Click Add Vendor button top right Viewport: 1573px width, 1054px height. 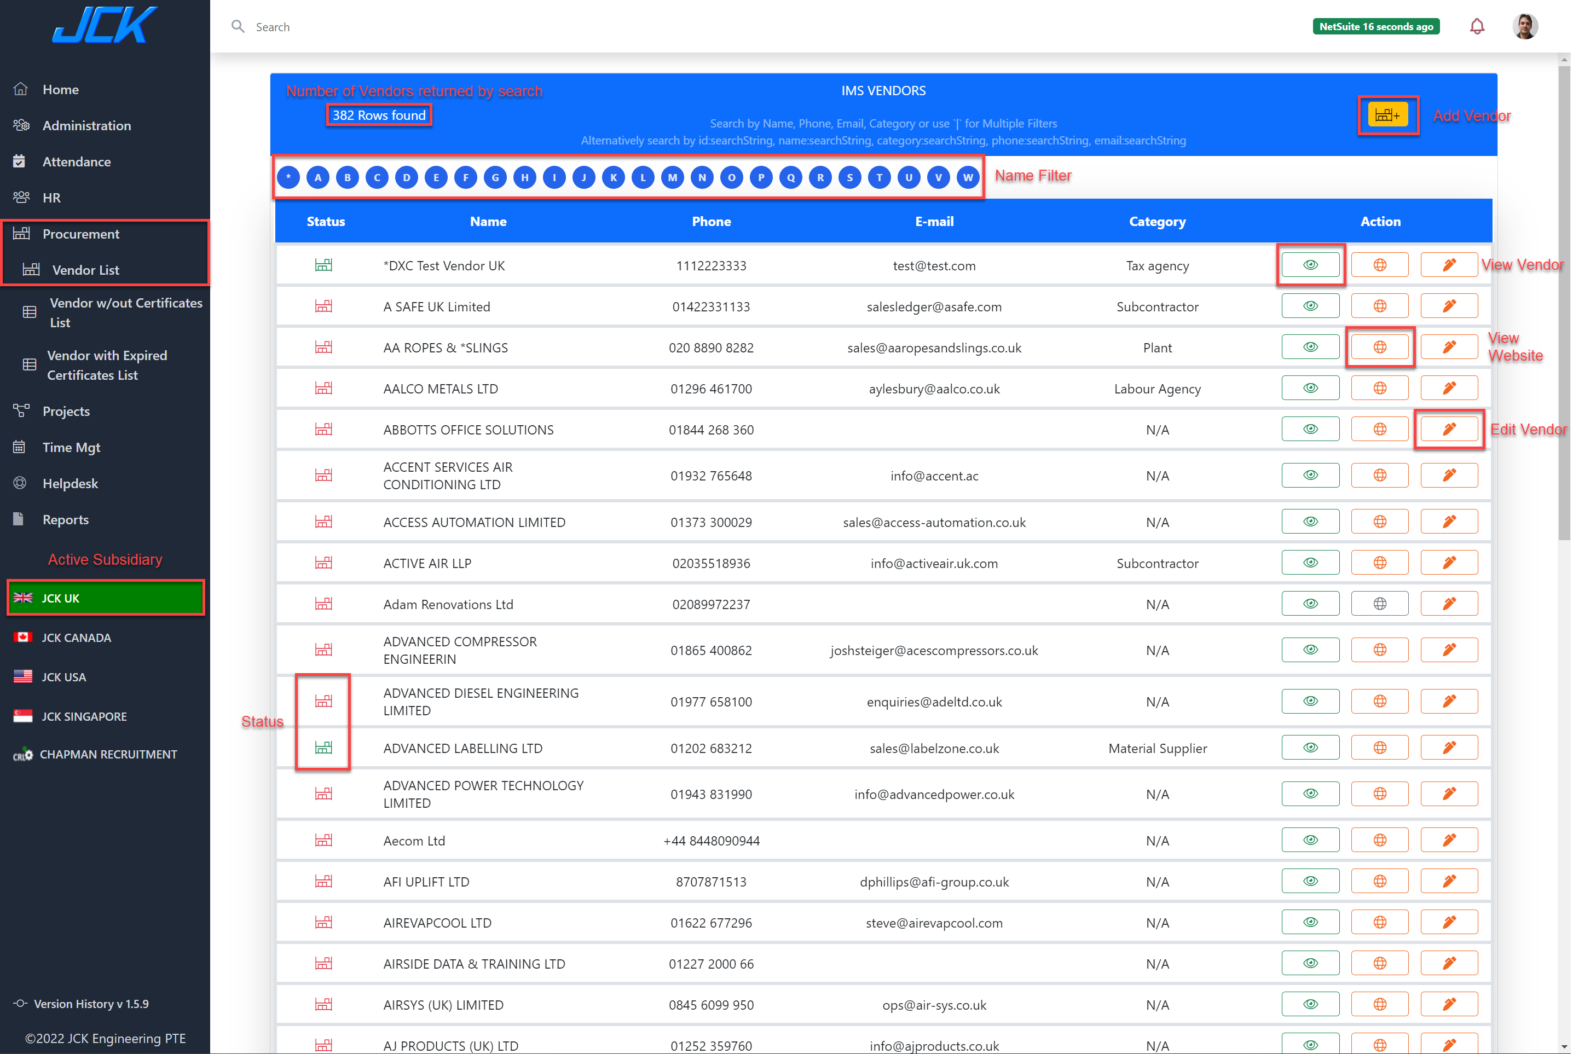1389,115
